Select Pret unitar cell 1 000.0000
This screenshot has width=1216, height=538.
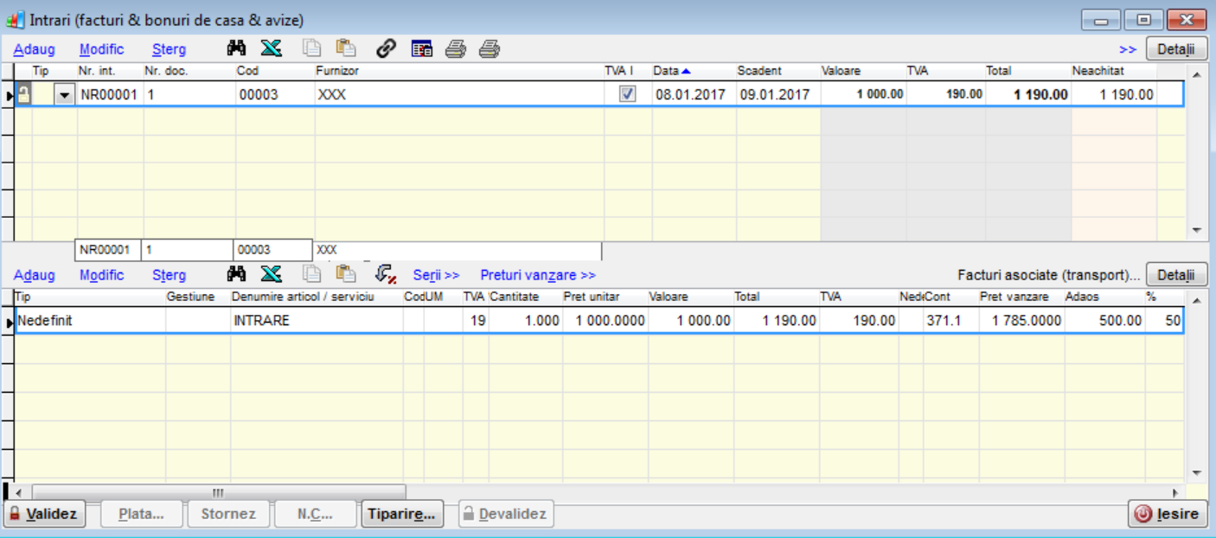(x=605, y=320)
